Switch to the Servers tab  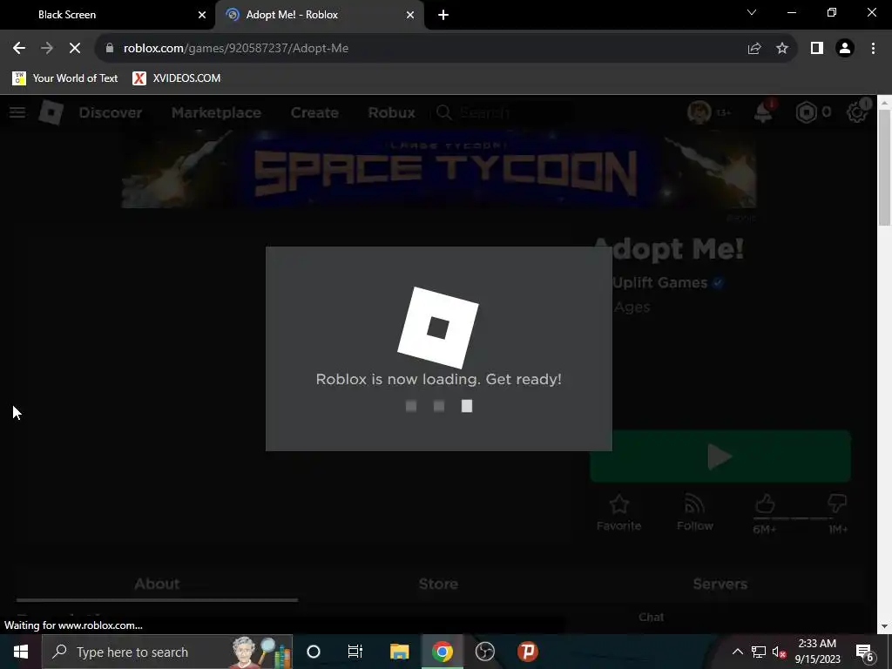coord(720,585)
